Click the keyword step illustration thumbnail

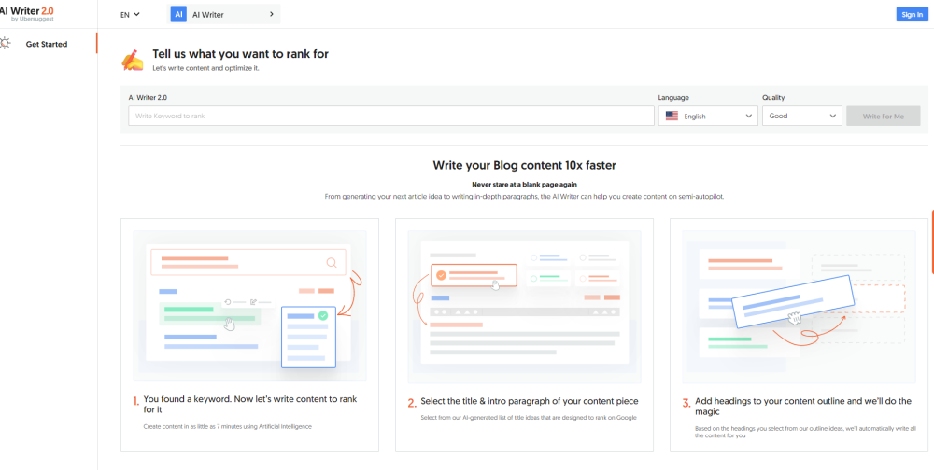coord(249,306)
